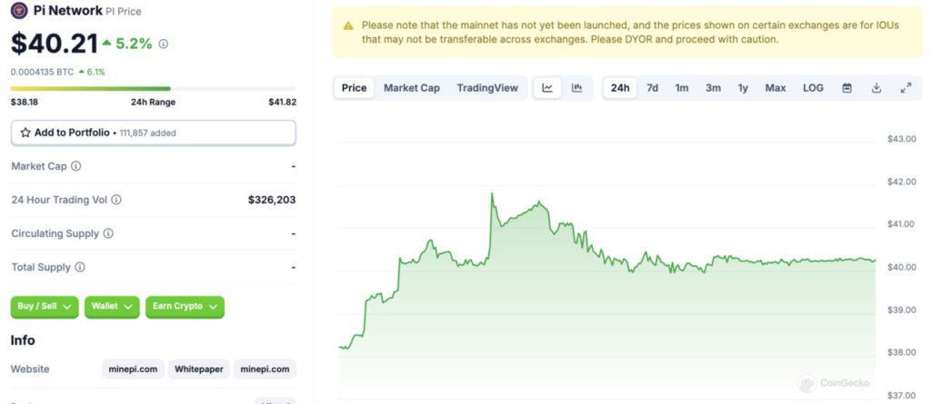Switch to the TradingView tab
This screenshot has height=404, width=931.
(487, 88)
